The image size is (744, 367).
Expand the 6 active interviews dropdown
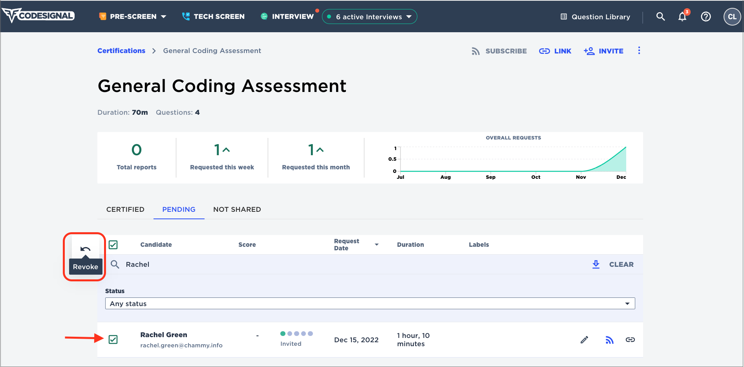click(x=369, y=17)
